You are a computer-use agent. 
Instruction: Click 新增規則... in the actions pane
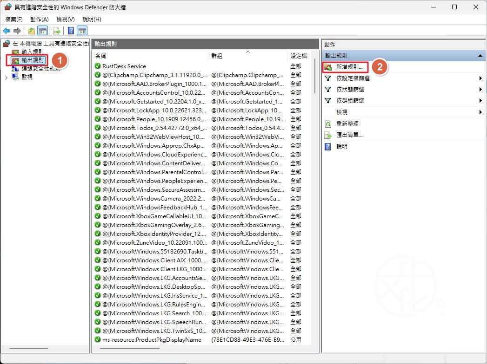click(349, 67)
